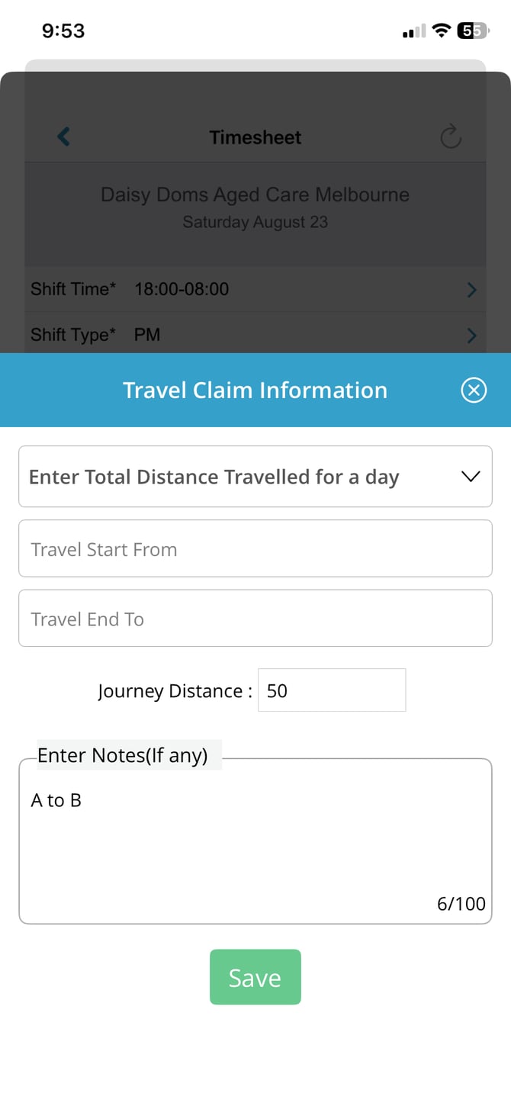The width and height of the screenshot is (511, 1106).
Task: Tap the Timesheet page title
Action: point(256,137)
